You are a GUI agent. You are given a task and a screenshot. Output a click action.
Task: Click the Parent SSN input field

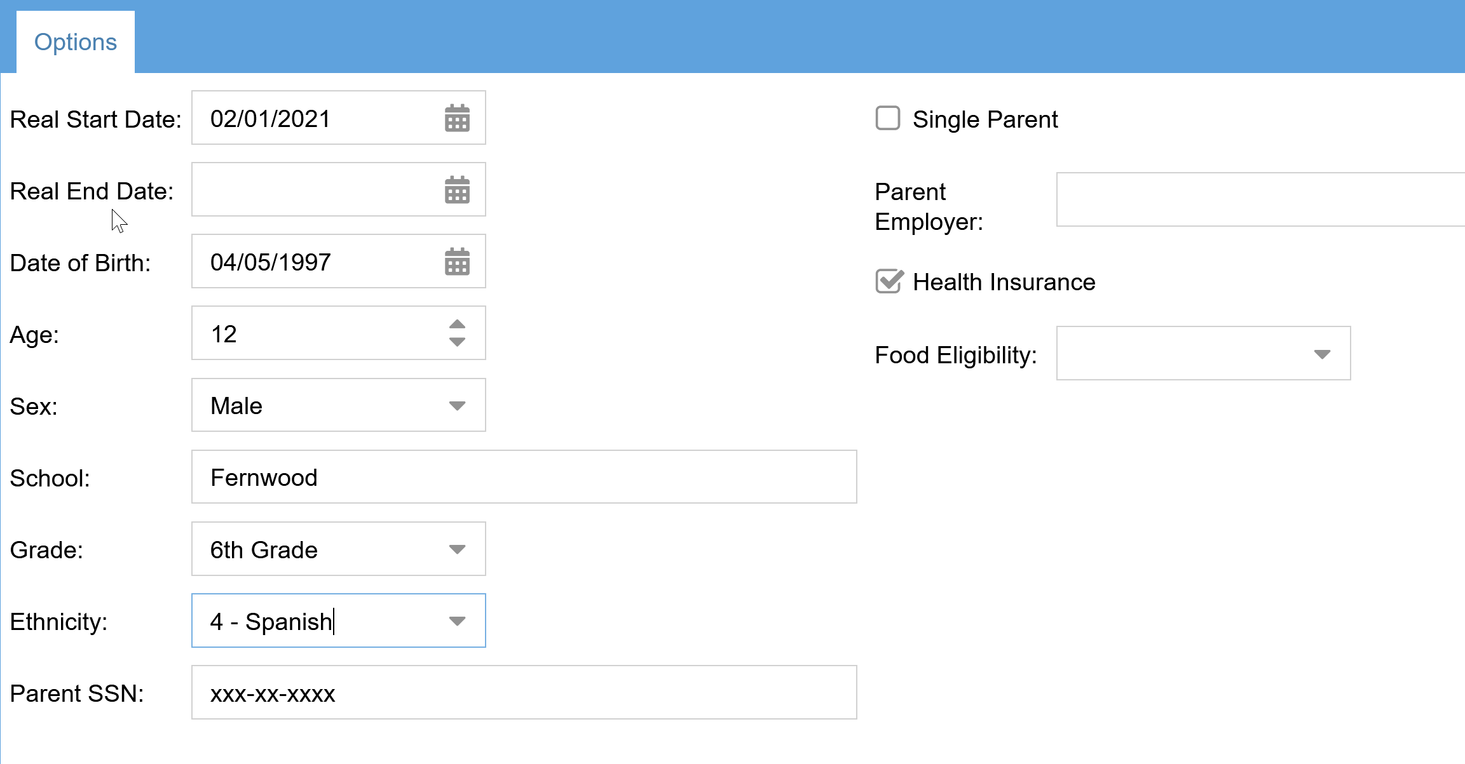click(x=524, y=693)
